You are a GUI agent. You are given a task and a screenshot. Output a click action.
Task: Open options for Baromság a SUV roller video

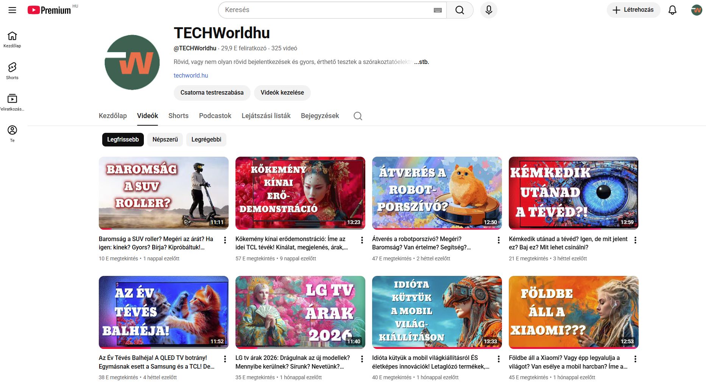tap(225, 240)
